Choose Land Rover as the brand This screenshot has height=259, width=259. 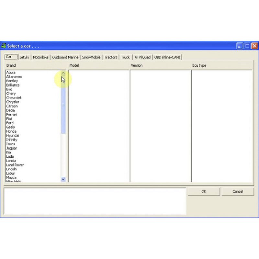click(x=15, y=165)
